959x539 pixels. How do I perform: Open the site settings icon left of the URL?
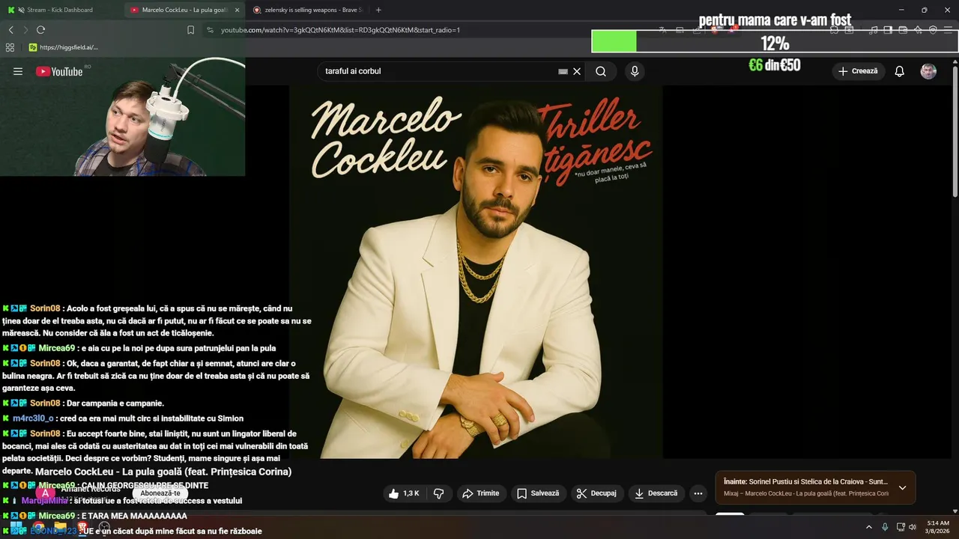[211, 30]
